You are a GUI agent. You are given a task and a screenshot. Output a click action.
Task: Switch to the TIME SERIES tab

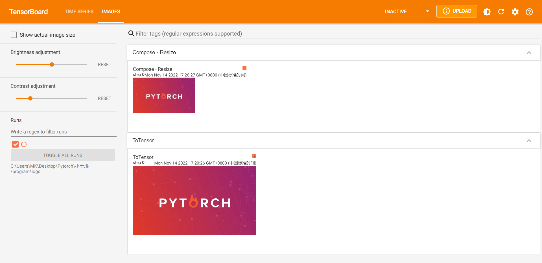click(x=79, y=12)
